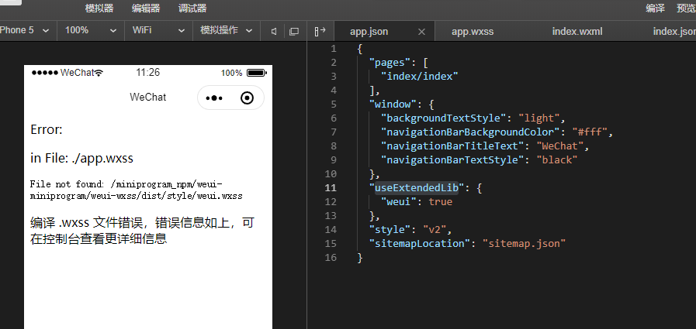Click the "black" value on line 9
Viewport: 696px width, 329px height.
pos(557,159)
